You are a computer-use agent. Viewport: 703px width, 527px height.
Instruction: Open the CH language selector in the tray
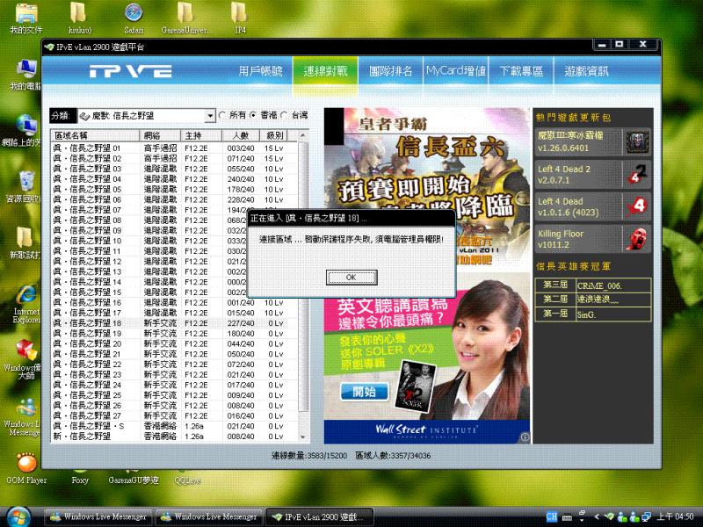tap(552, 517)
